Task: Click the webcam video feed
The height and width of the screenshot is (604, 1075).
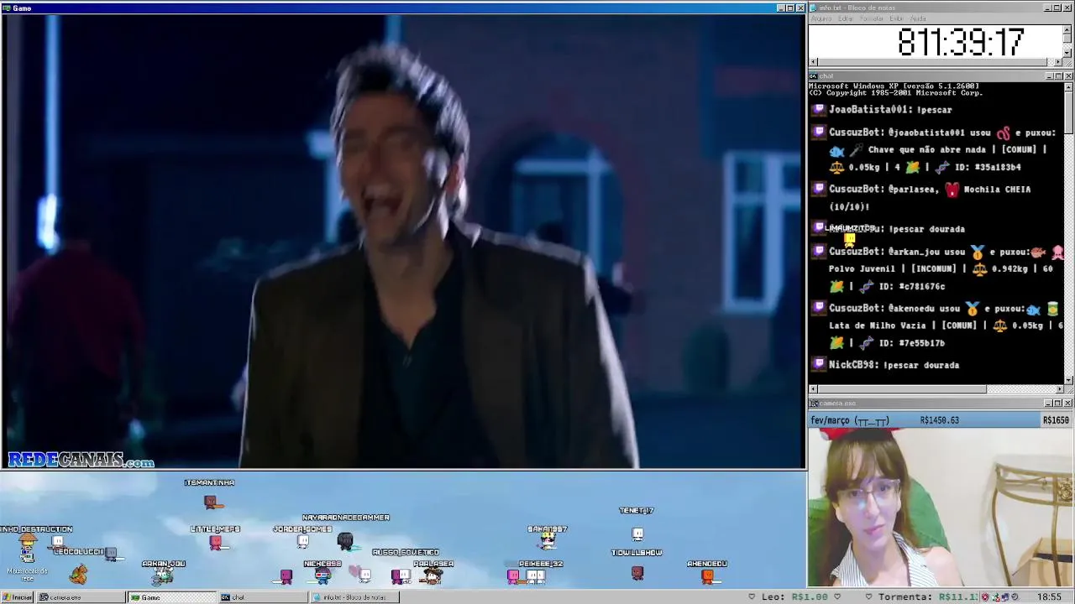Action: [940, 508]
